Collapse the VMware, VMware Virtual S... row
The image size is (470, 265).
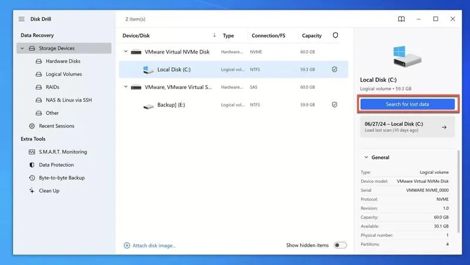coord(126,87)
